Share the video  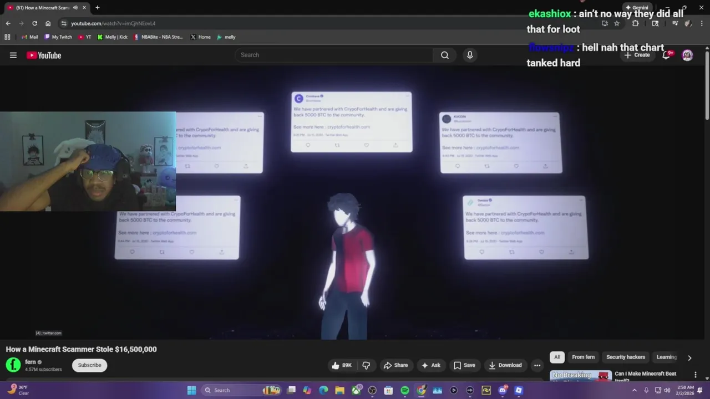(x=395, y=365)
